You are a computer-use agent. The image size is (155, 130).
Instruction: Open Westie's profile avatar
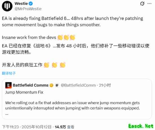[7, 6]
